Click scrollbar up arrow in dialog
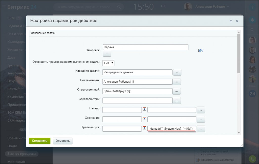Viewport: 259px width, 164px height. click(x=239, y=32)
